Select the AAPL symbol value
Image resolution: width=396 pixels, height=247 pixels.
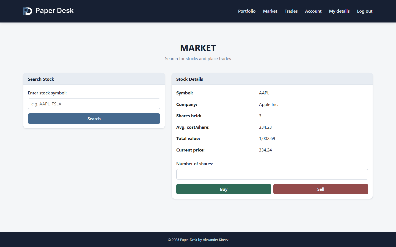pyautogui.click(x=264, y=93)
